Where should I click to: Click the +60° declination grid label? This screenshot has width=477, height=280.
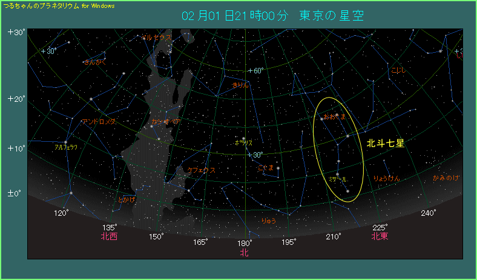pyautogui.click(x=255, y=71)
